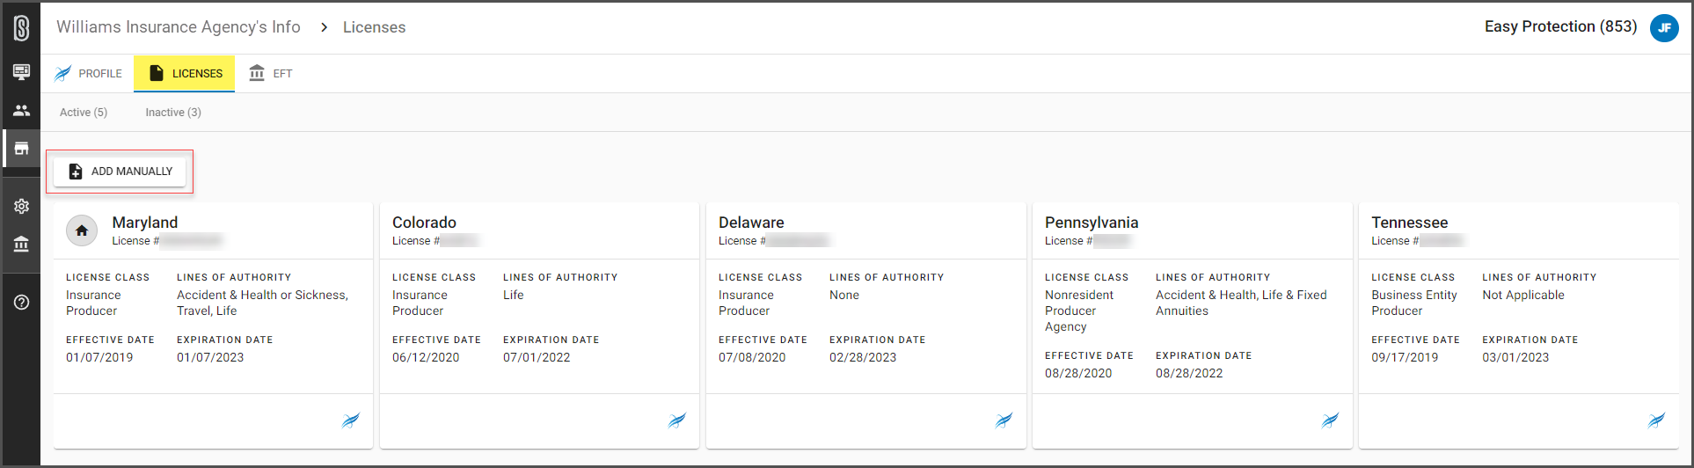Click Colorado's 'Life' line of authority
The height and width of the screenshot is (468, 1694).
[514, 295]
